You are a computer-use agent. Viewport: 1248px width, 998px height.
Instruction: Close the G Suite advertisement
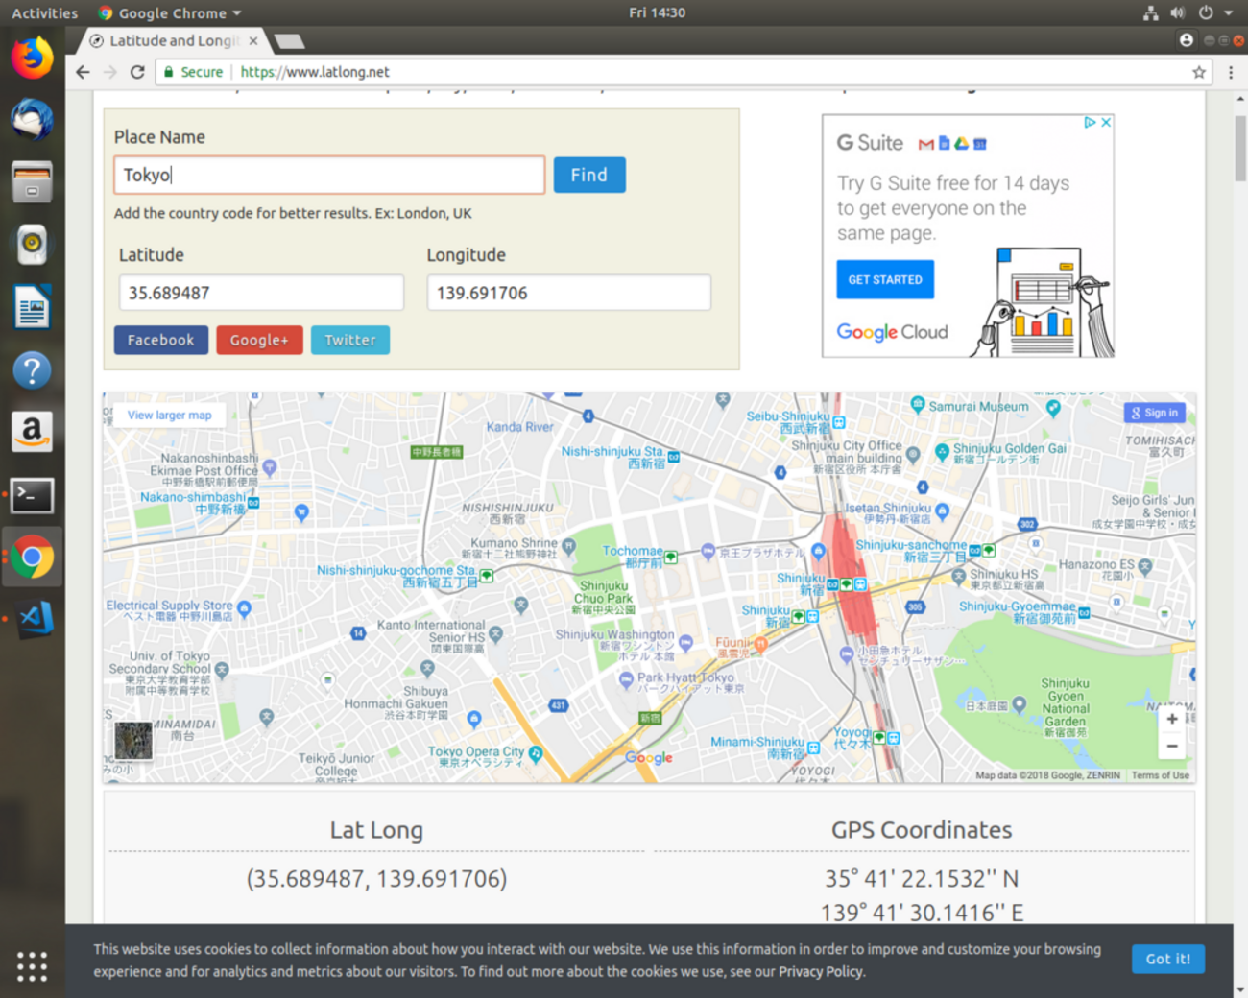1106,122
